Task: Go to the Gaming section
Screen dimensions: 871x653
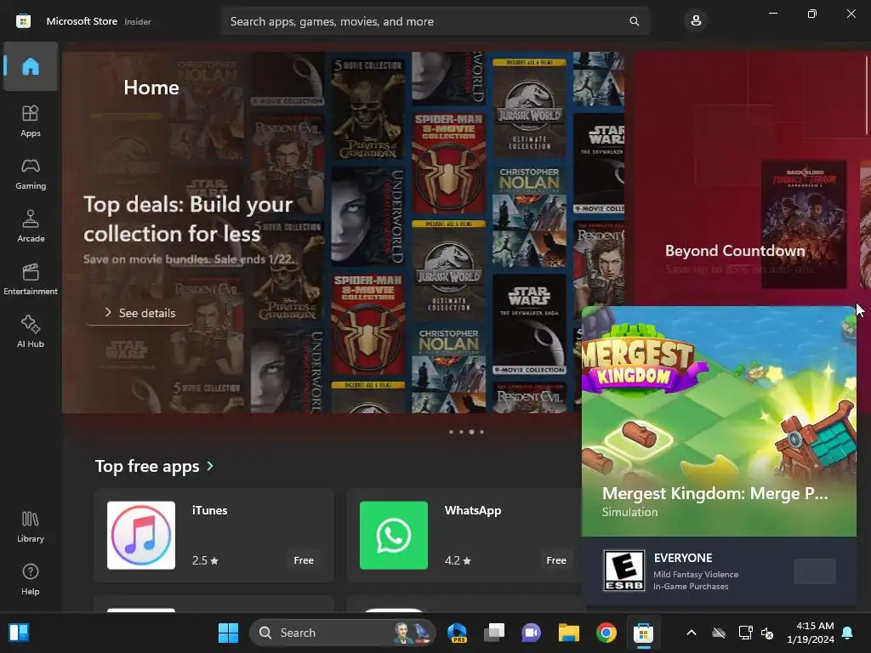Action: (x=31, y=173)
